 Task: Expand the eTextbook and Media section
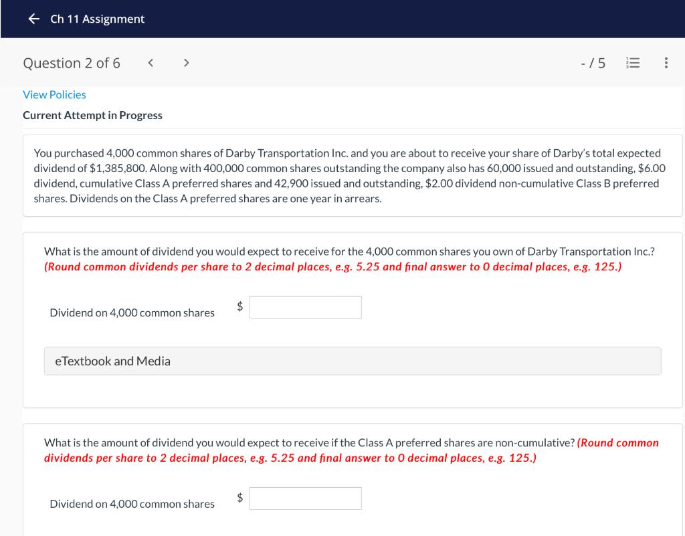pos(112,361)
